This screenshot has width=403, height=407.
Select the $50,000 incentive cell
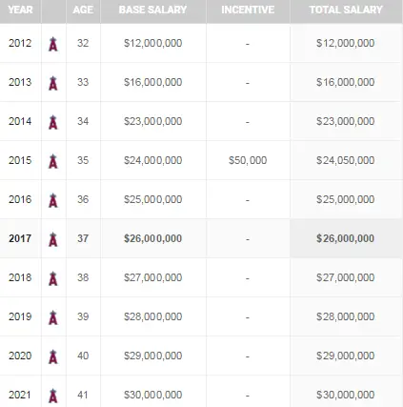point(248,160)
